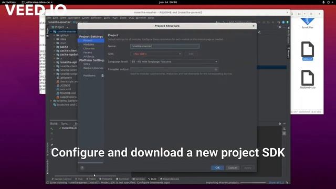Open the Structure vertical side tab
The height and width of the screenshot is (189, 336).
(x=48, y=149)
